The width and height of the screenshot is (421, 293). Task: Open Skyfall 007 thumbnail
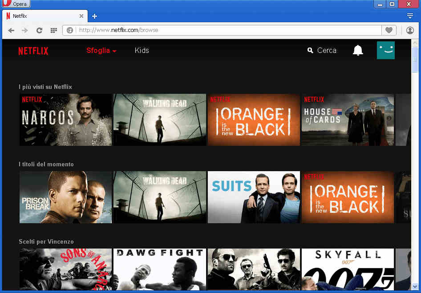click(348, 269)
